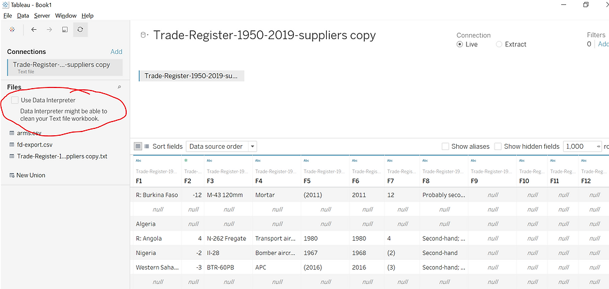Open the Server menu
The height and width of the screenshot is (289, 609).
(x=42, y=16)
